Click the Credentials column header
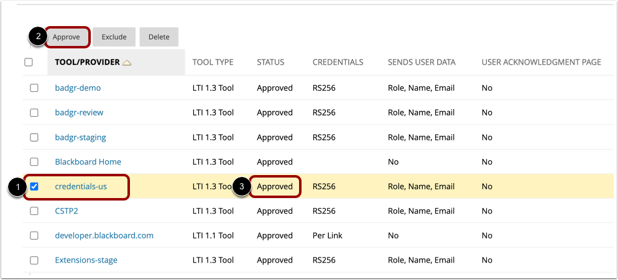Image resolution: width=618 pixels, height=280 pixels. click(x=338, y=62)
